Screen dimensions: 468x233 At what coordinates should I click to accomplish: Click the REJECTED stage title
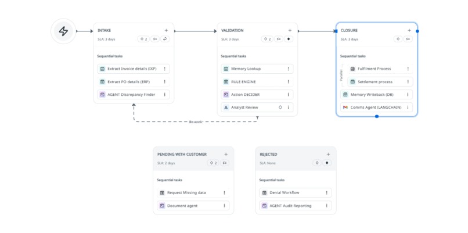(x=269, y=155)
